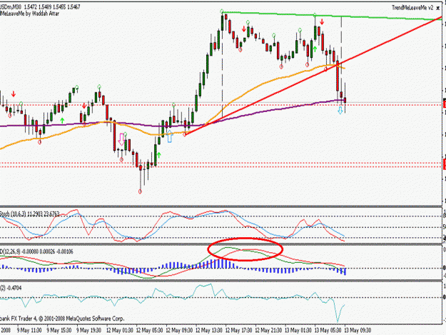Click the '(2) -0.4704' indicator label
This screenshot has width=446, height=335.
pos(11,288)
